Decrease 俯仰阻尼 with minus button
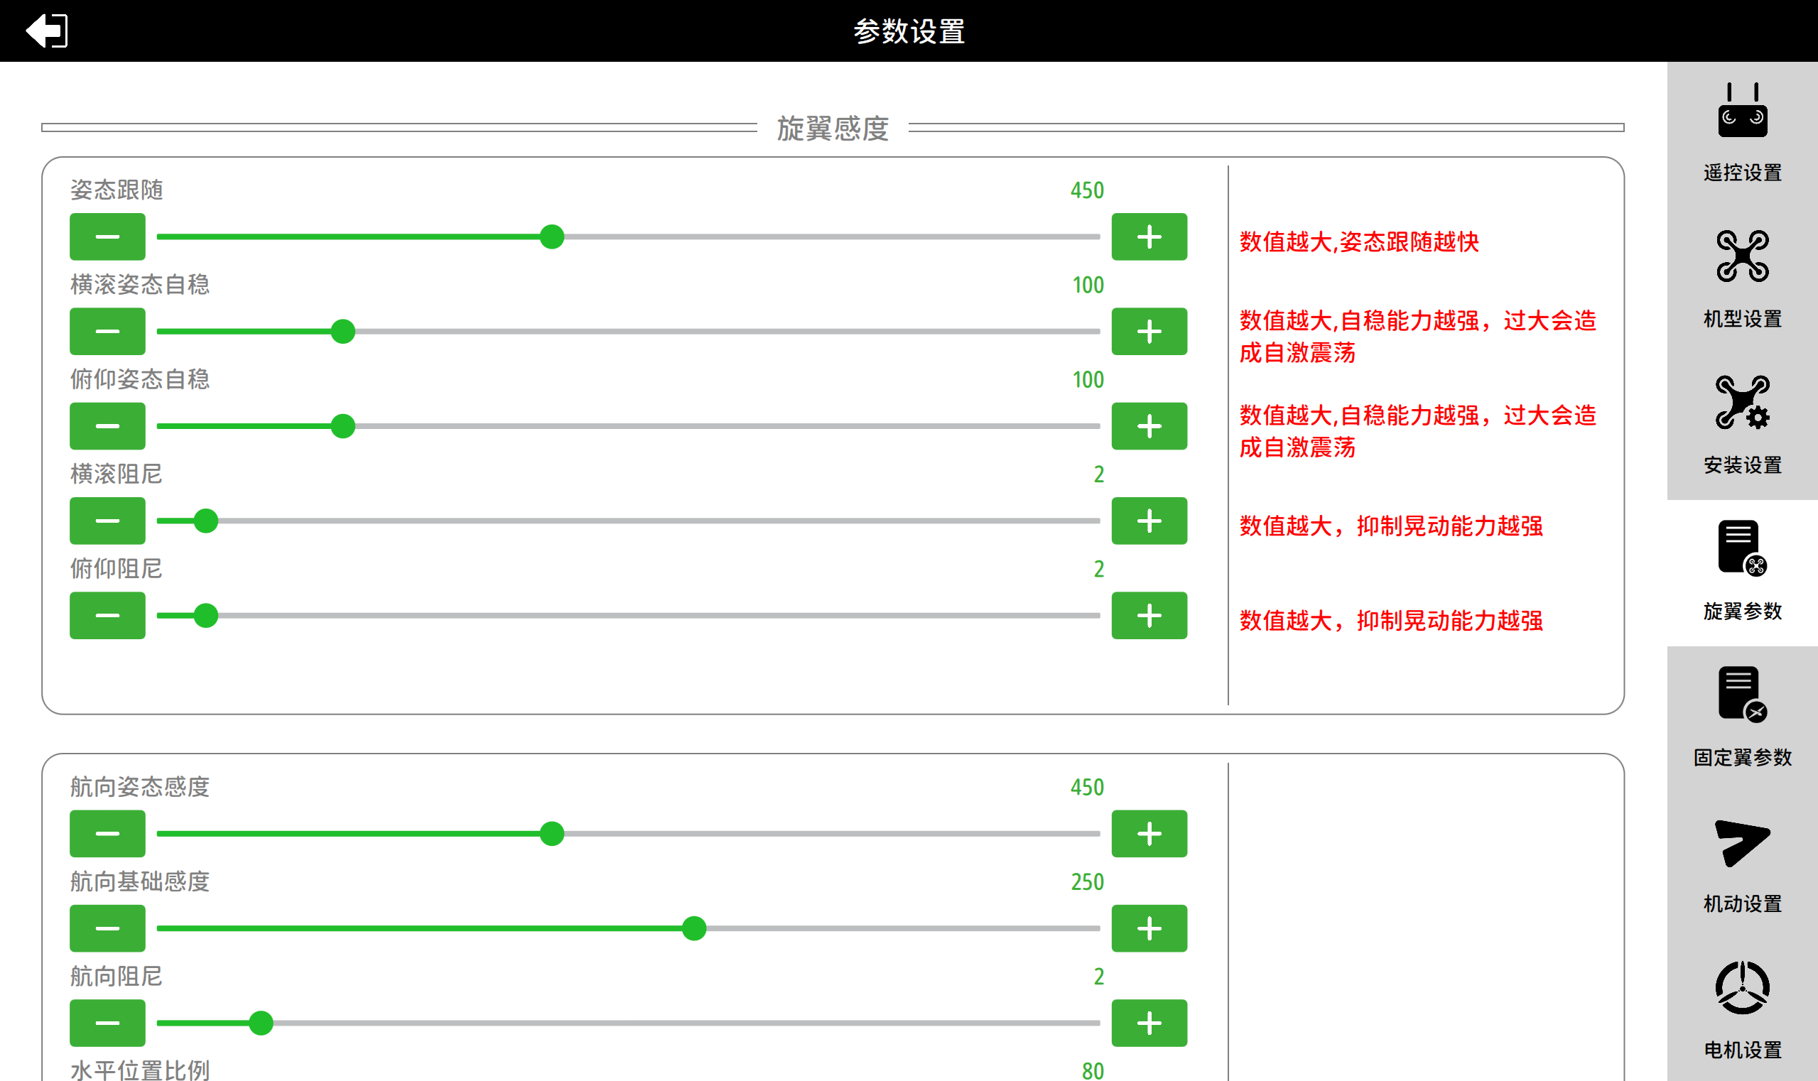Image resolution: width=1818 pixels, height=1081 pixels. (107, 616)
